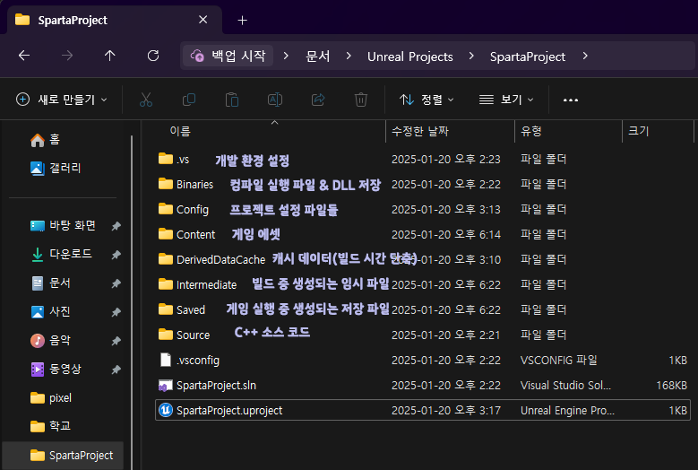Open the three-dots more options menu
Image resolution: width=698 pixels, height=470 pixels.
click(571, 100)
